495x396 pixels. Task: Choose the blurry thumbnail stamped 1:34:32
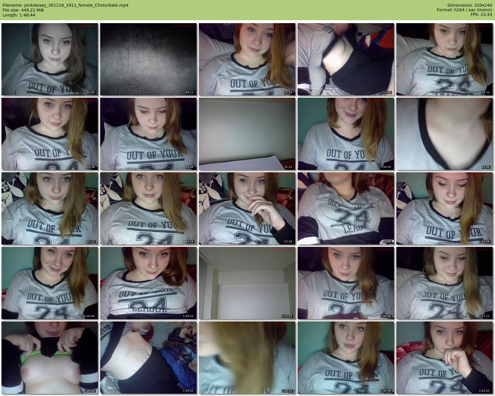tap(247, 358)
